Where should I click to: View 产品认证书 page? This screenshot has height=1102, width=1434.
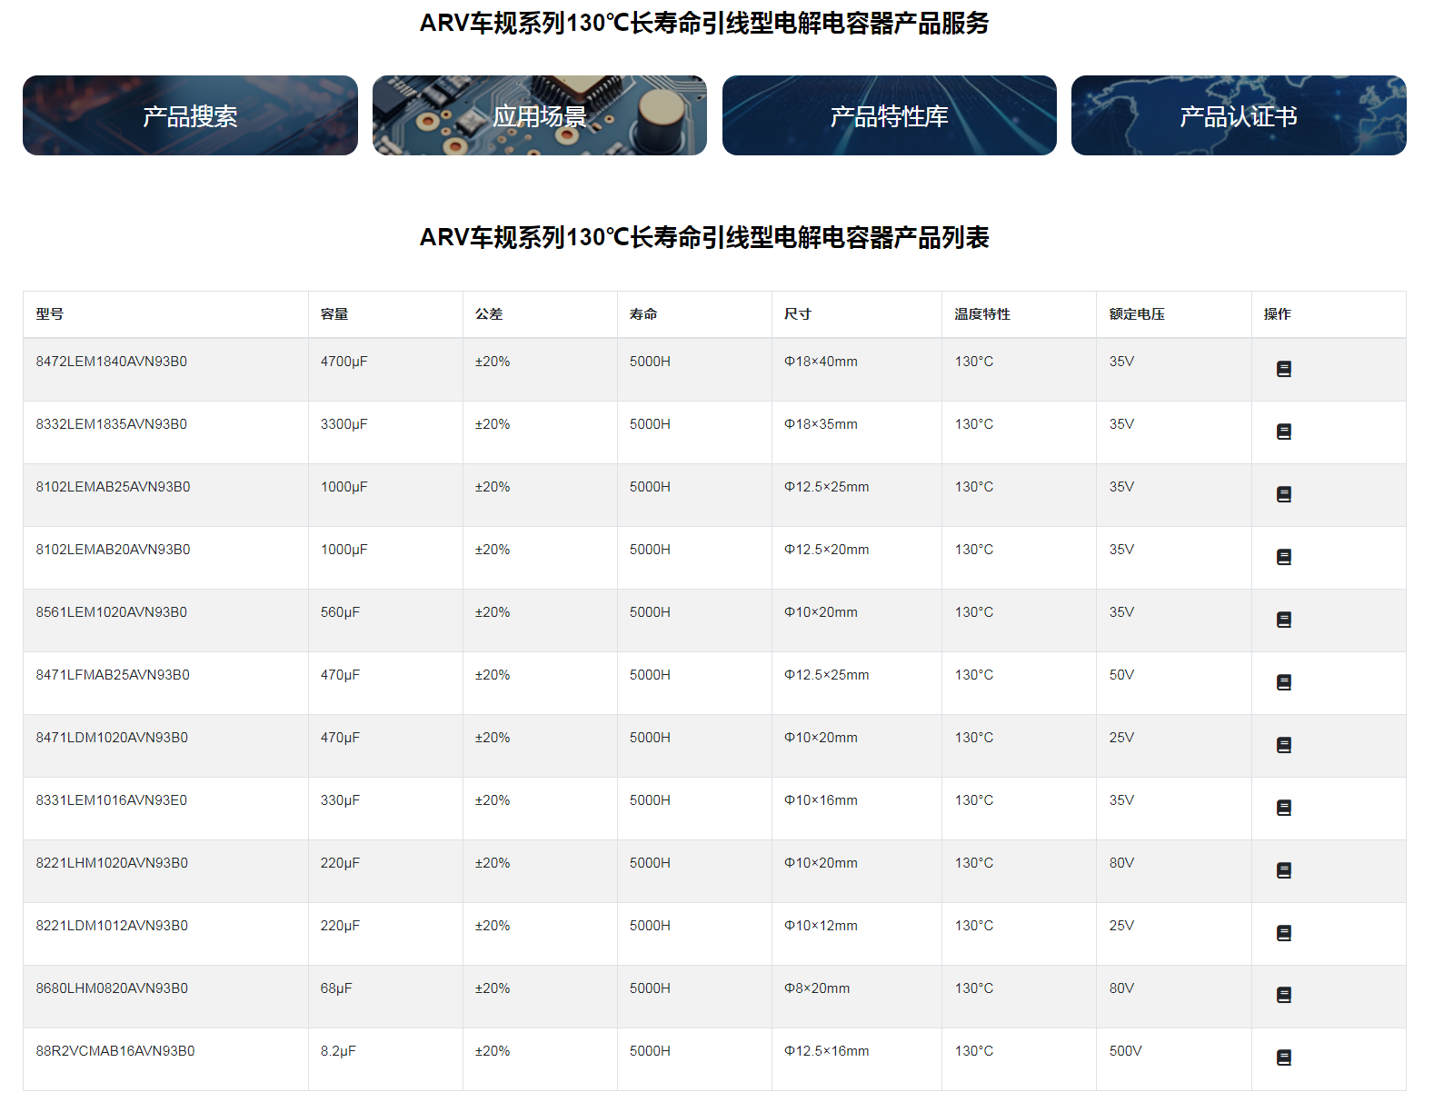pyautogui.click(x=1238, y=115)
